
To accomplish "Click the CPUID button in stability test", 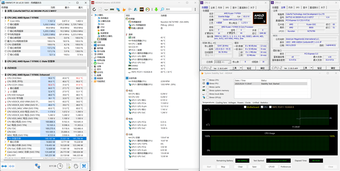I will (272, 167).
